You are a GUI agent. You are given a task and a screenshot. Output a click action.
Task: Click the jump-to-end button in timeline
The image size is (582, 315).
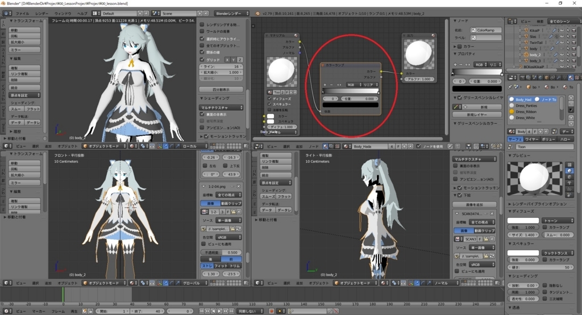(x=231, y=311)
